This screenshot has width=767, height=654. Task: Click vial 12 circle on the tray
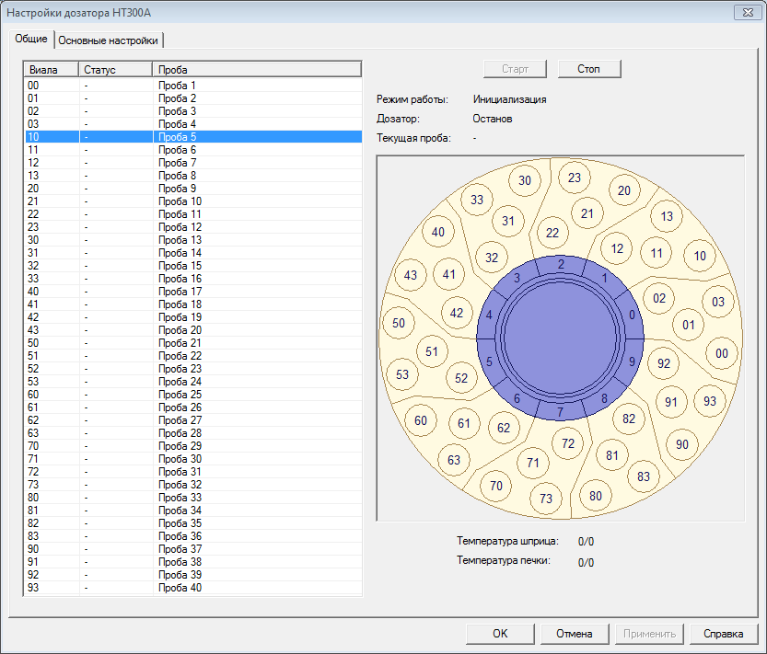617,248
